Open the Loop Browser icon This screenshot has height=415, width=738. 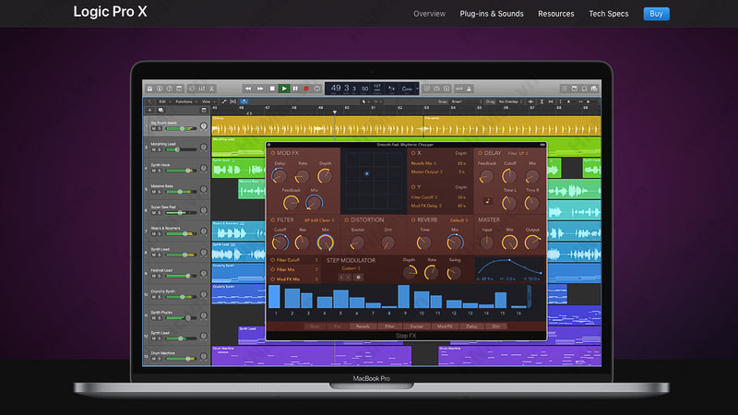coord(584,89)
